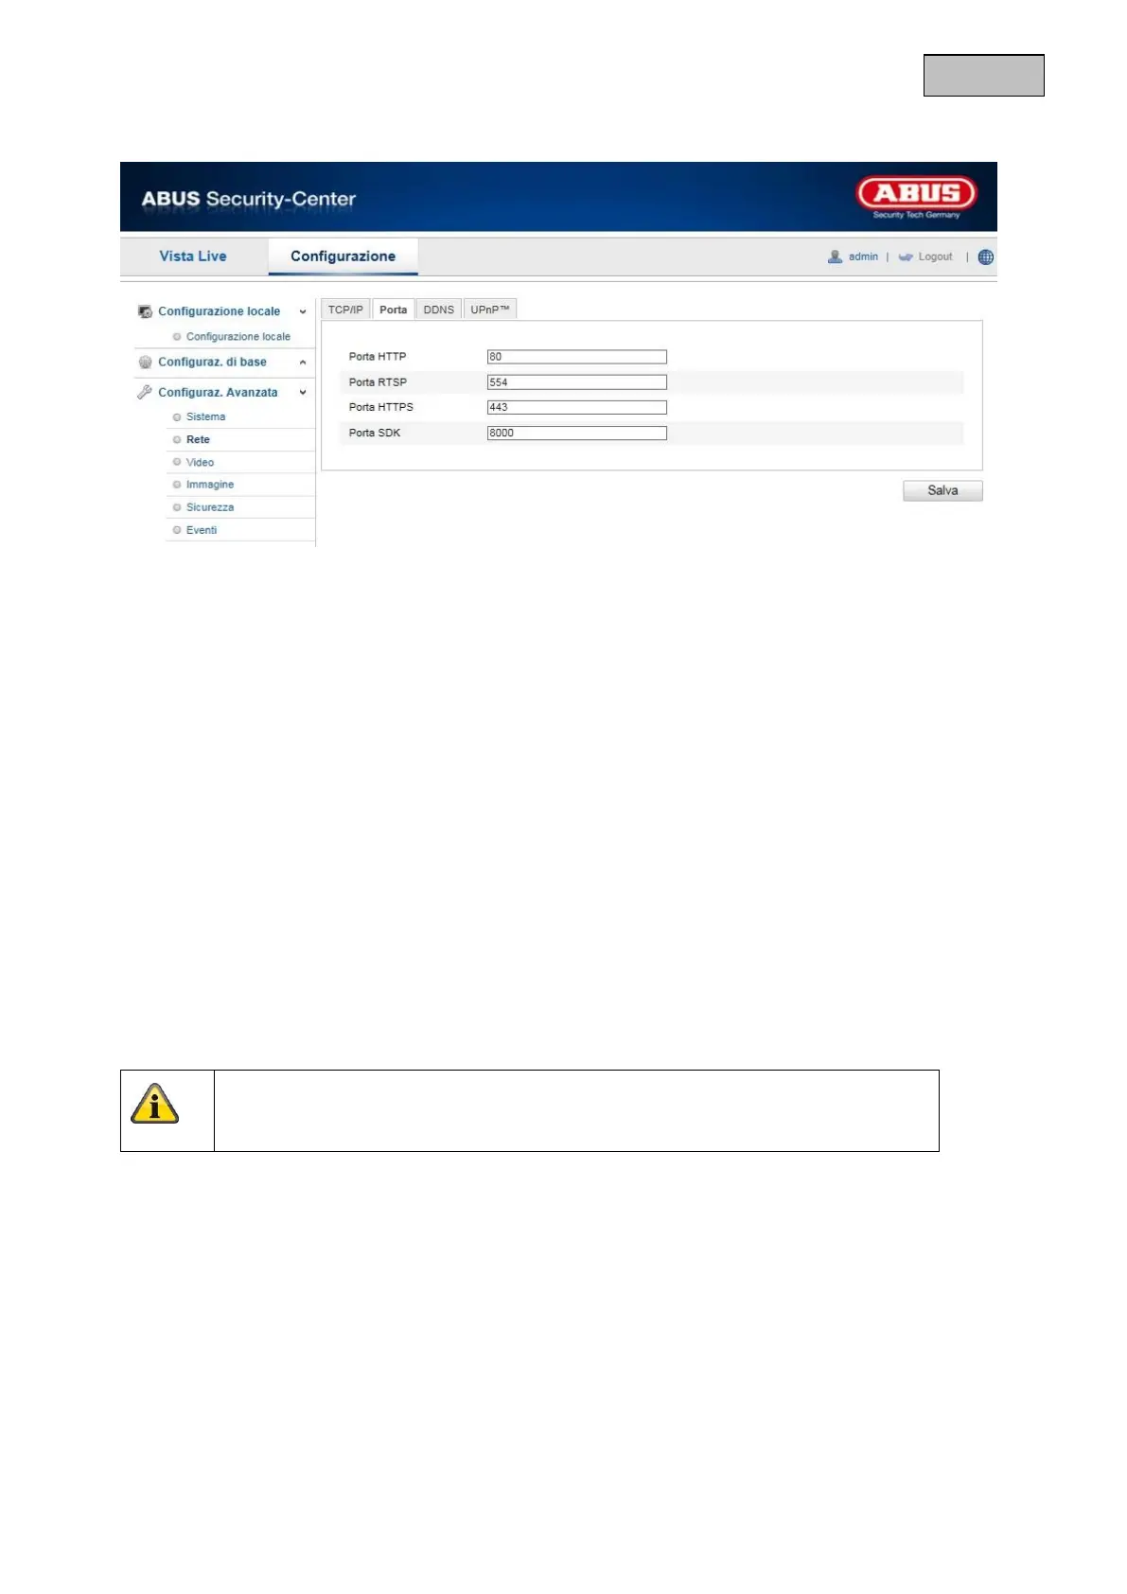Image resolution: width=1127 pixels, height=1594 pixels.
Task: Click the ABUS Security-Center title
Action: 249,199
